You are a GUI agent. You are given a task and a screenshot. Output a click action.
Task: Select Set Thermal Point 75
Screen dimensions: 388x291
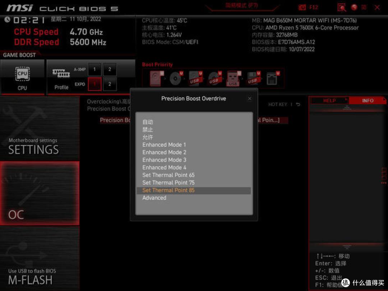168,183
